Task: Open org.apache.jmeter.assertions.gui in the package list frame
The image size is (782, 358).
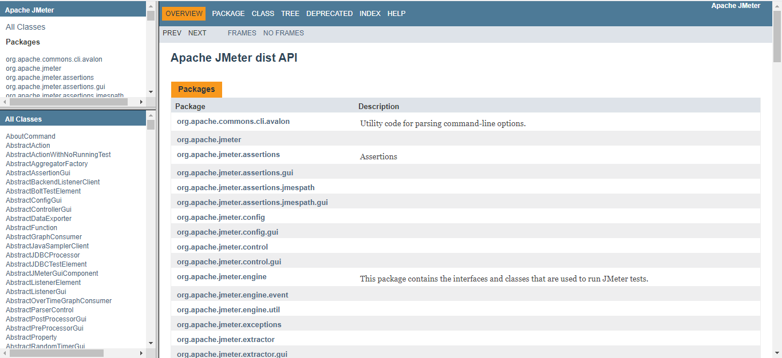Action: (56, 87)
